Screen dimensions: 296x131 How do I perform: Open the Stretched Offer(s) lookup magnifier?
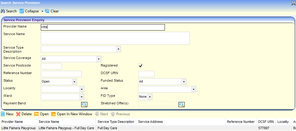click(182, 104)
